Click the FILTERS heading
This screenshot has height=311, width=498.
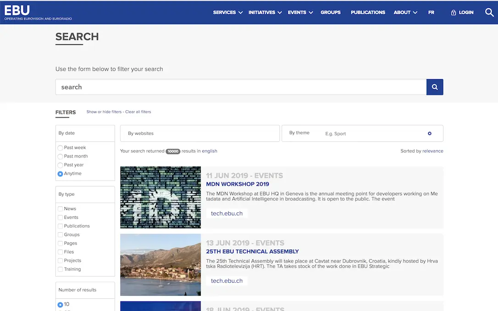pyautogui.click(x=66, y=113)
